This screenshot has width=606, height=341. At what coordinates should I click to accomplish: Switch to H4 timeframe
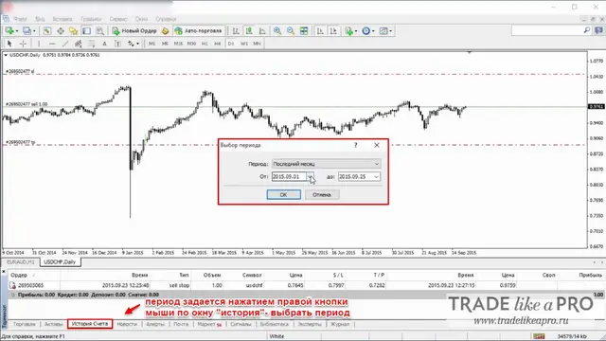pyautogui.click(x=218, y=44)
